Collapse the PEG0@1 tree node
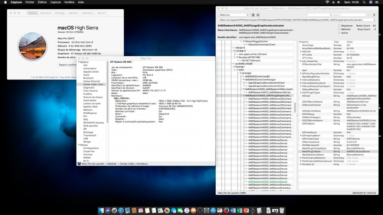383x215 pixels. [234, 67]
